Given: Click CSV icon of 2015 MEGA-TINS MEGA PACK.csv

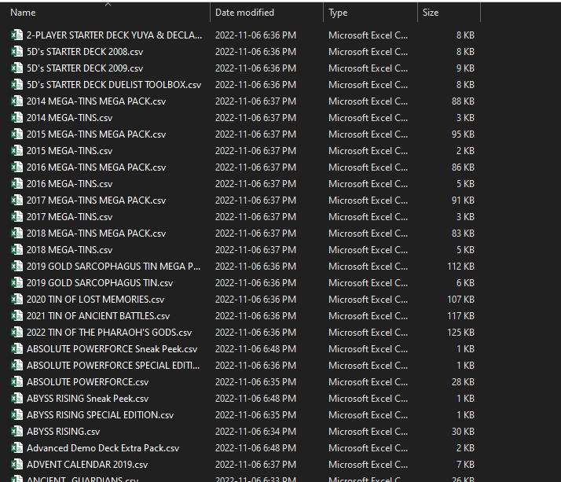Looking at the screenshot, I should pyautogui.click(x=16, y=134).
